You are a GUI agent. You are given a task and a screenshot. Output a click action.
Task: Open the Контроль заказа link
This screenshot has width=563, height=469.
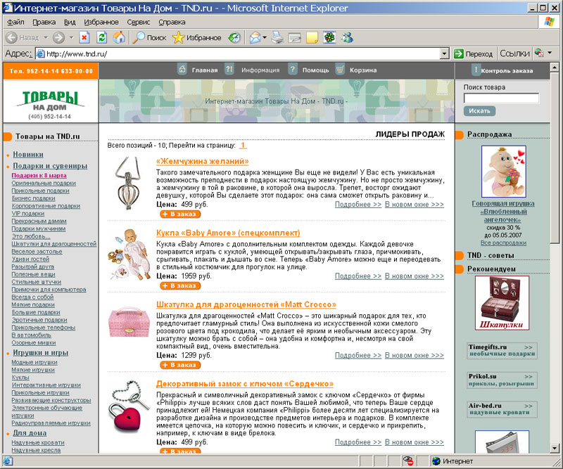(x=507, y=71)
